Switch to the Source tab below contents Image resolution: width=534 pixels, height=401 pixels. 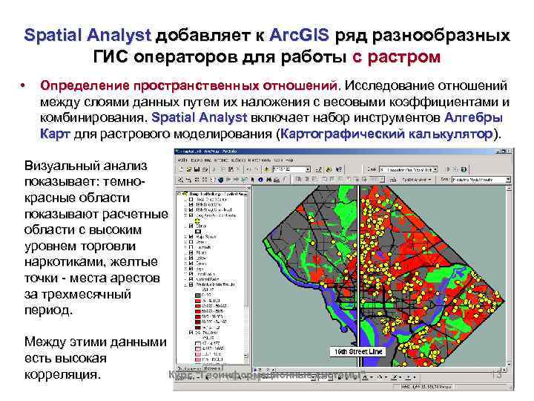[212, 368]
